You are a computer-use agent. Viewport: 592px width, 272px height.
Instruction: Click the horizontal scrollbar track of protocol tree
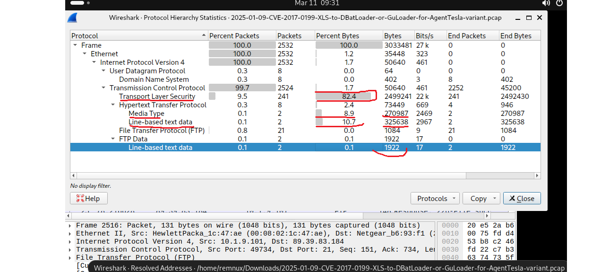point(305,175)
